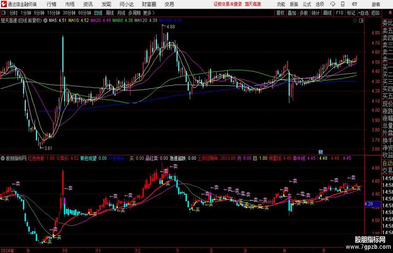Open the 资讯 menu
The height and width of the screenshot is (253, 393).
tap(88, 4)
